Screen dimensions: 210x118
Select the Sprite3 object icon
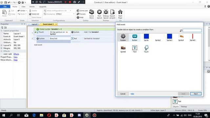(x=169, y=37)
